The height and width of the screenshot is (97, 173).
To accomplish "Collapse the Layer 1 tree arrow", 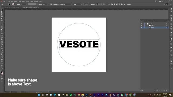I will (x=146, y=24).
